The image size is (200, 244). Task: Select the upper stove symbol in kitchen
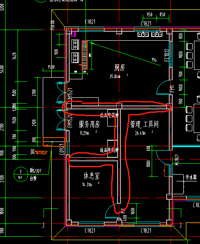(x=75, y=45)
